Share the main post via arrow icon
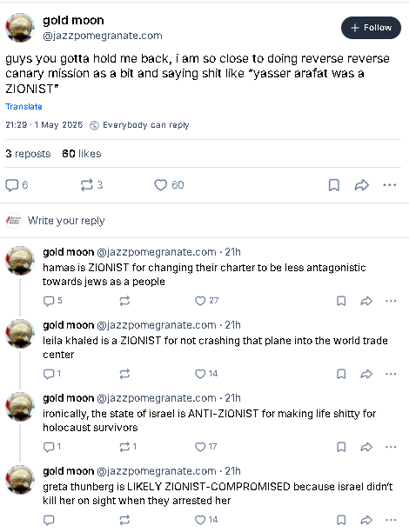The width and height of the screenshot is (409, 532). (x=362, y=185)
